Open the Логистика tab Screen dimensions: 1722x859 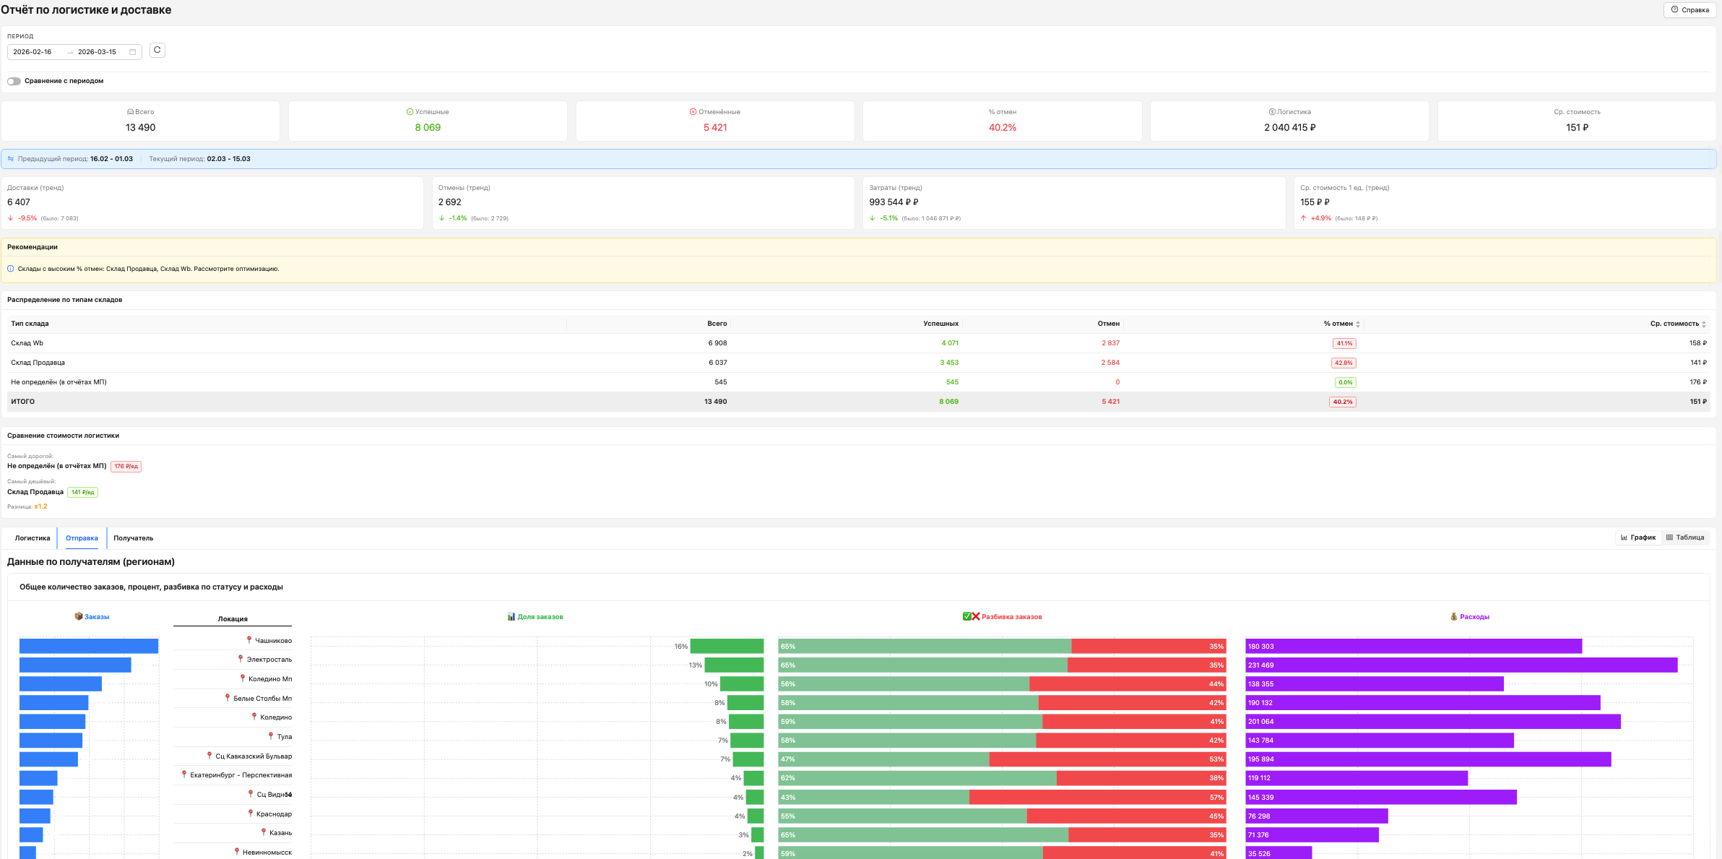point(33,538)
